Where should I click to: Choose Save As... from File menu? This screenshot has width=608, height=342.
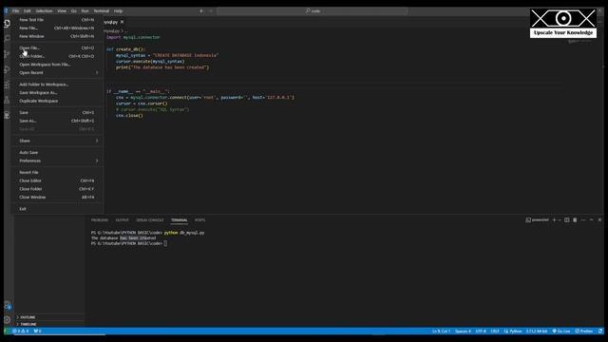click(x=58, y=121)
